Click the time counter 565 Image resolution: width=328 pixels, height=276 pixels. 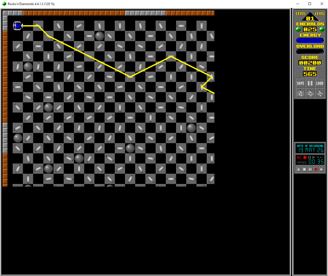click(x=310, y=74)
